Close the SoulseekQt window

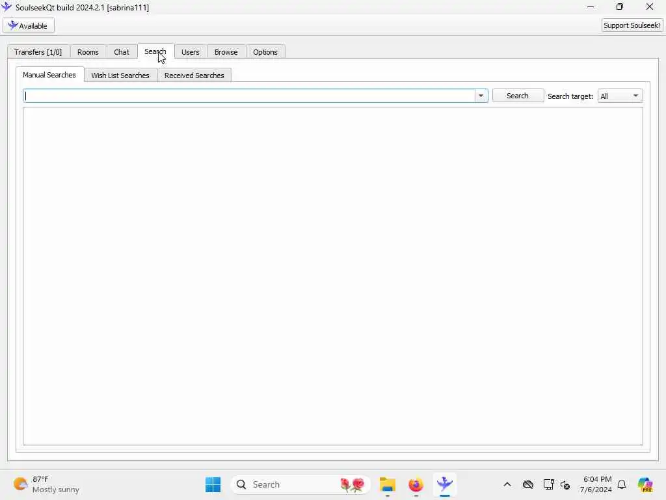[x=650, y=7]
